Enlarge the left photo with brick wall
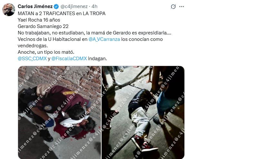This screenshot has height=159, width=264. 59,112
